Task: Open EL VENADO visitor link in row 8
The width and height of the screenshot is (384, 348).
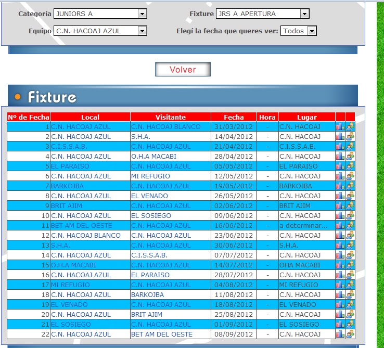Action: (x=149, y=196)
